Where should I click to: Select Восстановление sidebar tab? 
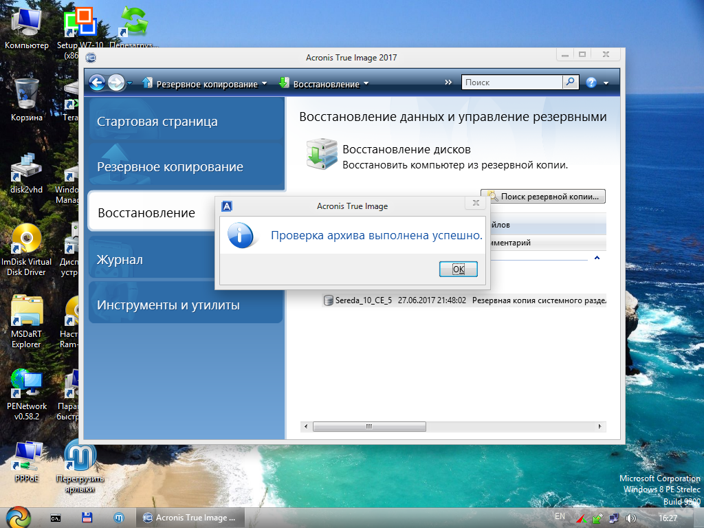(153, 212)
